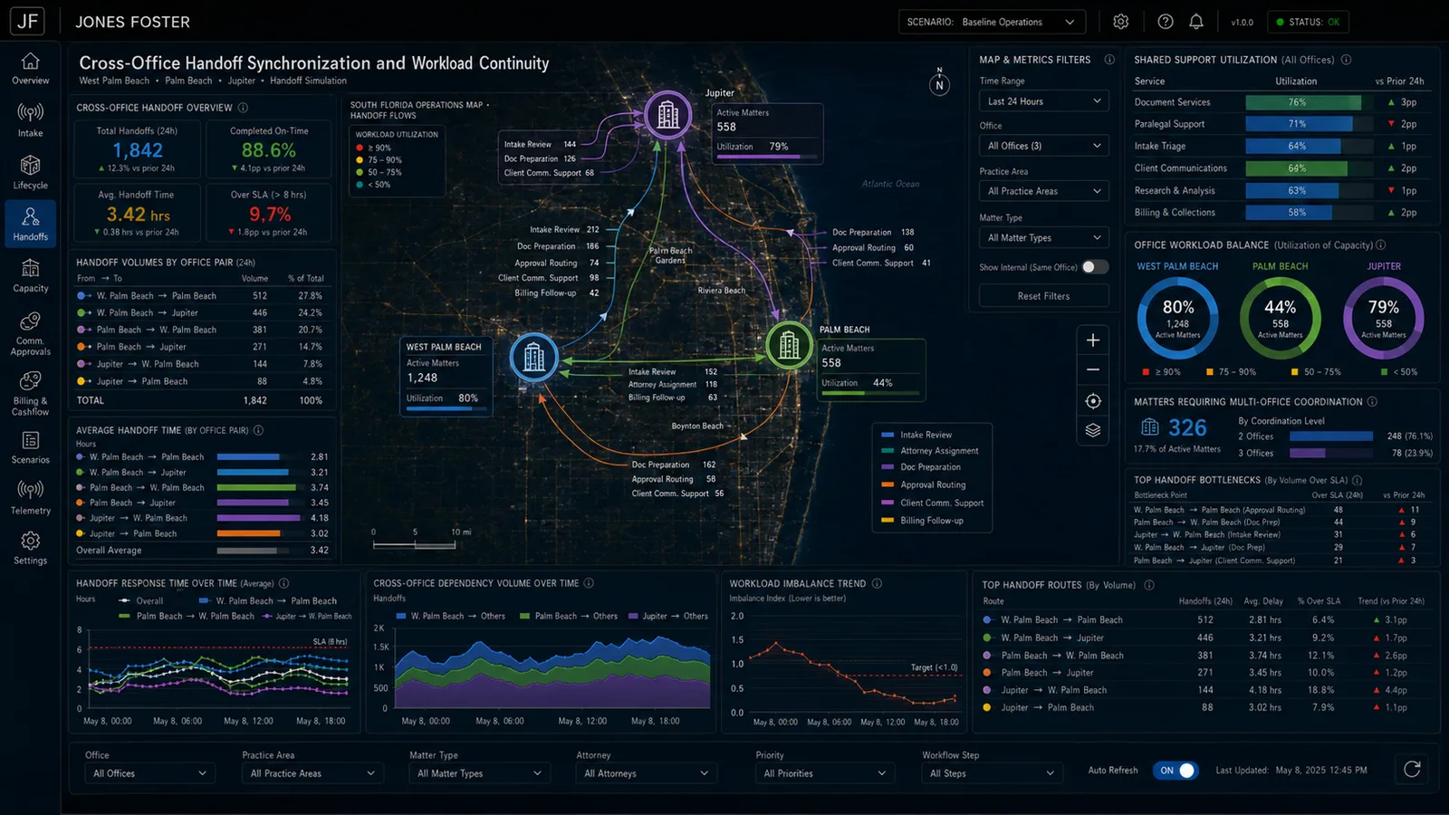Click the Palm Beach breadcrumb
Screen dimensions: 1449x815
(x=188, y=81)
